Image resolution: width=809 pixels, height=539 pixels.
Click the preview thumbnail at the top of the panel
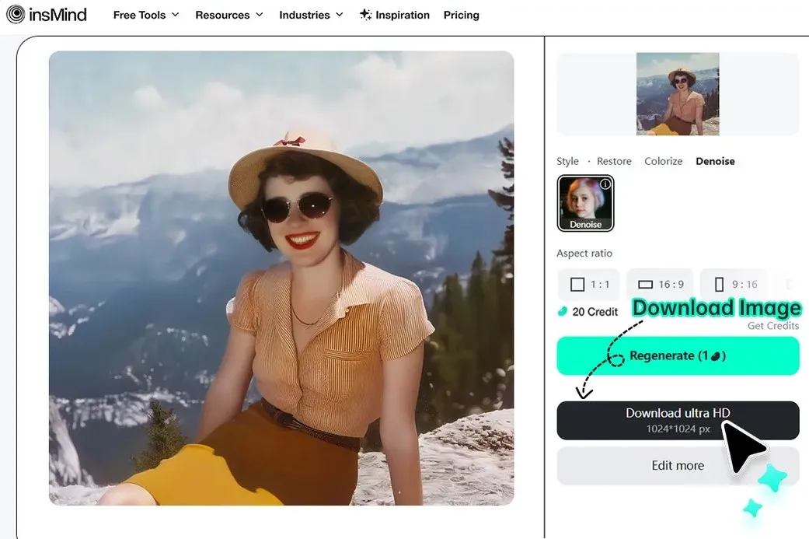coord(678,94)
